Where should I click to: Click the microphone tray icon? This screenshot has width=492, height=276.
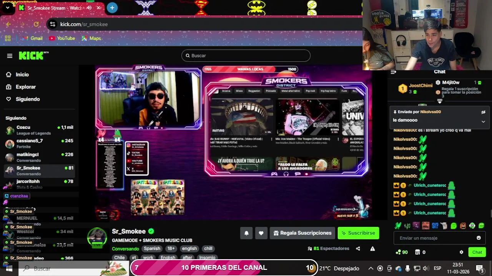[x=407, y=268]
